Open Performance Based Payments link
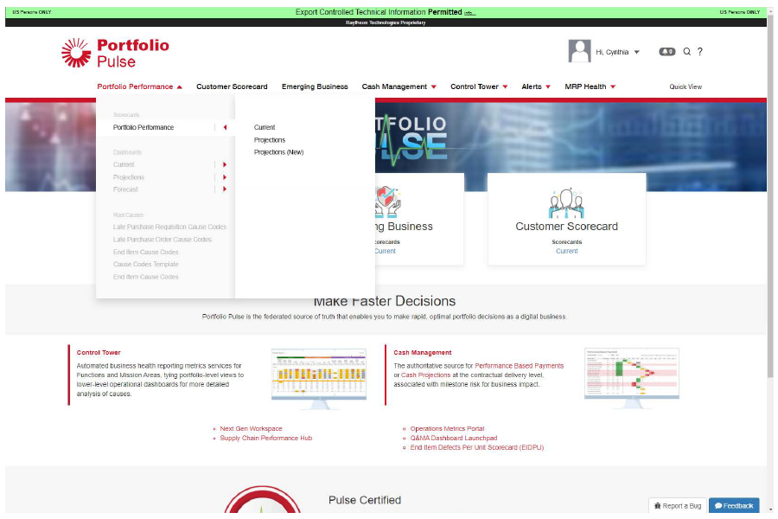The image size is (778, 519). pos(519,366)
